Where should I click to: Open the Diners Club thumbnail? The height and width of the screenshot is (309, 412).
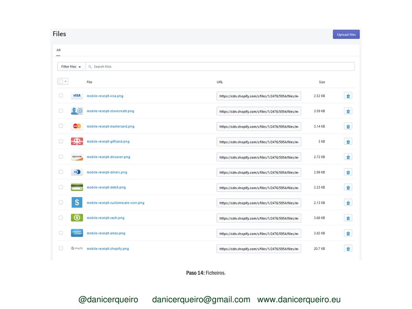(x=77, y=172)
